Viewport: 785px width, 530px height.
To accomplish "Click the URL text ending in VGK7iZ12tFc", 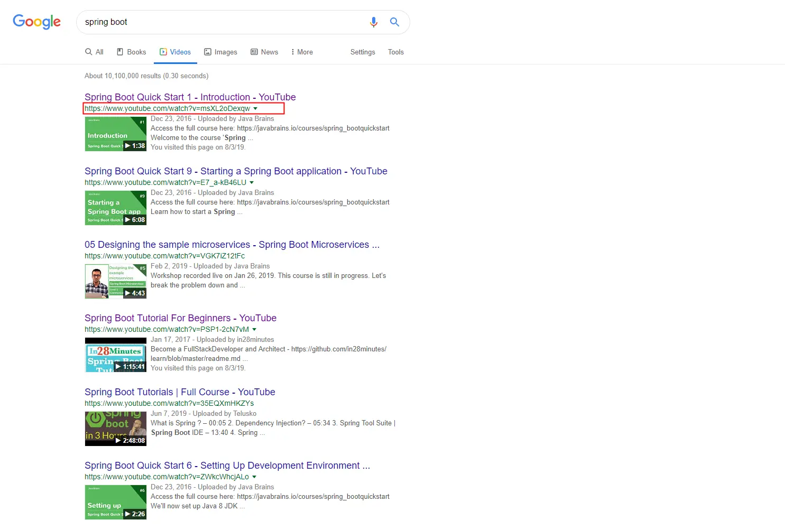I will click(165, 256).
